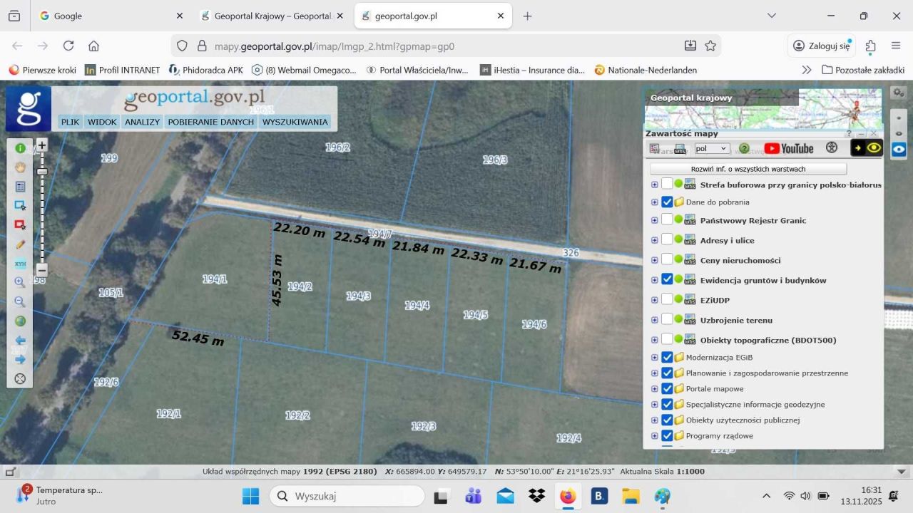Click the zoom slider handle
Image resolution: width=913 pixels, height=513 pixels.
coord(42,171)
